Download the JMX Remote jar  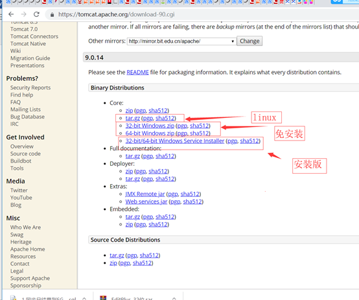point(145,194)
